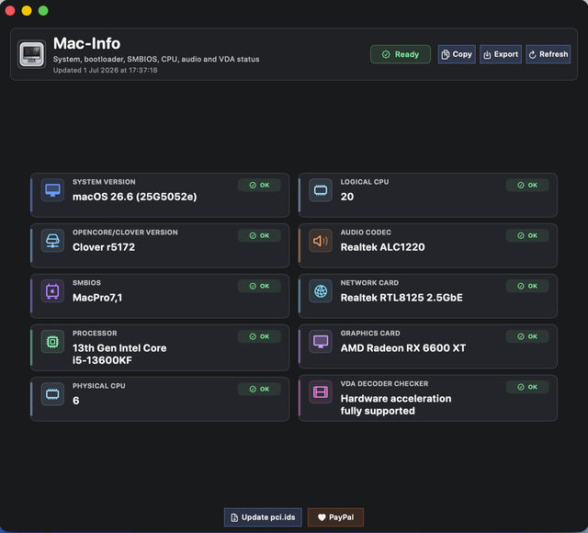This screenshot has width=588, height=533.
Task: Click the OK badge on SMBIOS card
Action: click(x=259, y=286)
